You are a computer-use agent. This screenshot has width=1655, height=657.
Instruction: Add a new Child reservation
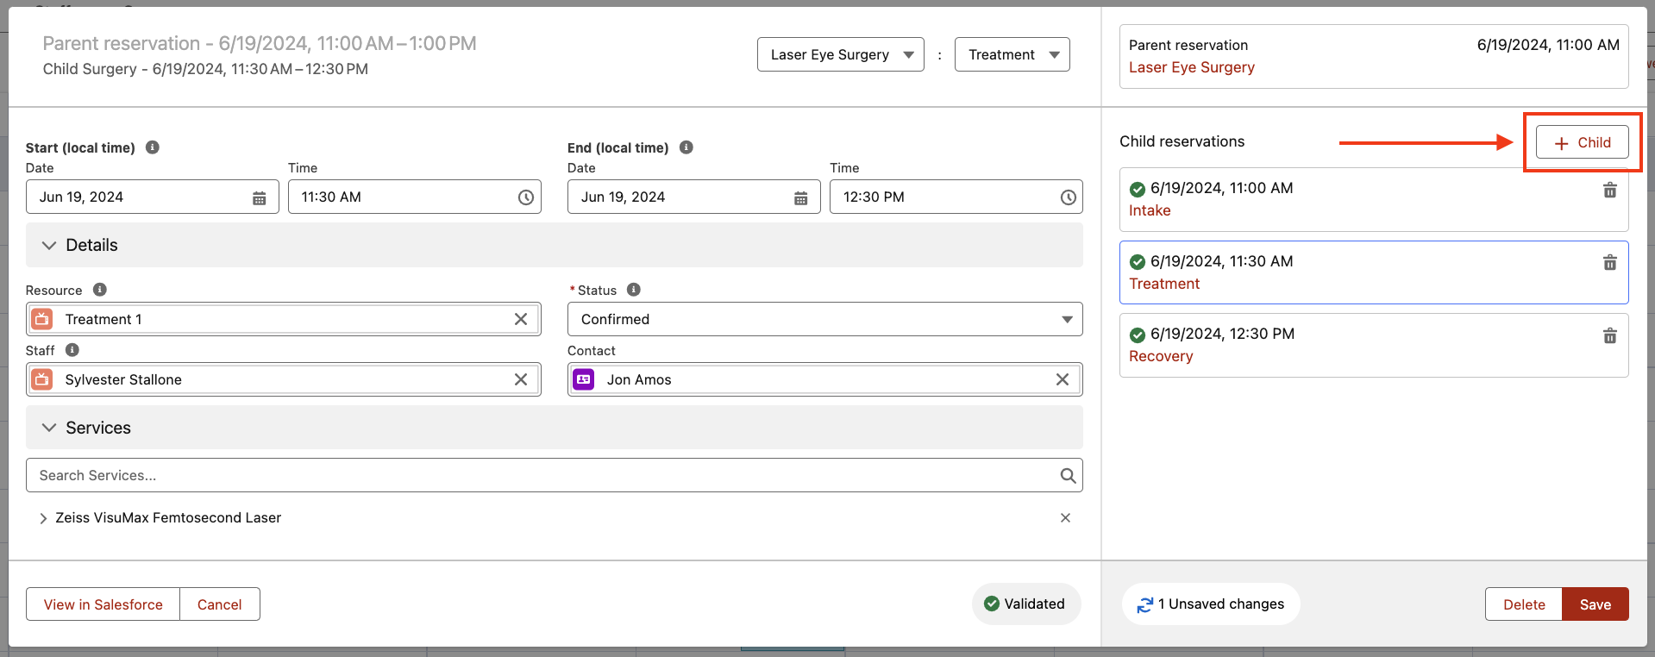(1582, 142)
